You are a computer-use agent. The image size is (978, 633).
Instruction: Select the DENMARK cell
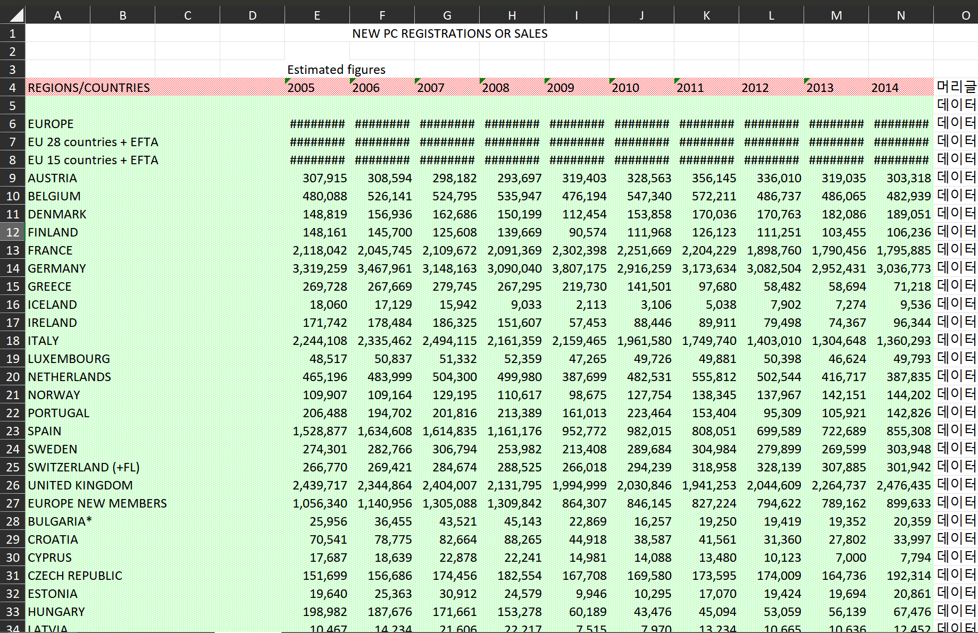coord(57,214)
